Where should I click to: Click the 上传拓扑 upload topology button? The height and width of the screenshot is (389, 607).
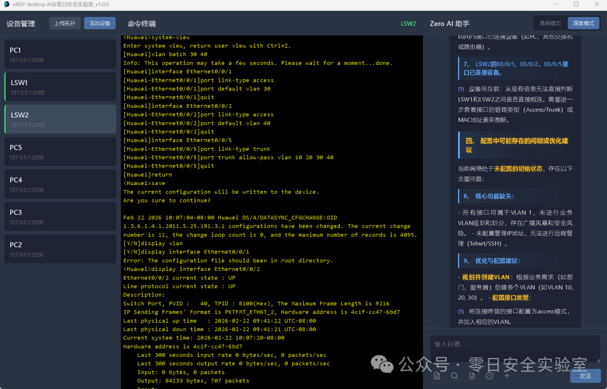[65, 24]
